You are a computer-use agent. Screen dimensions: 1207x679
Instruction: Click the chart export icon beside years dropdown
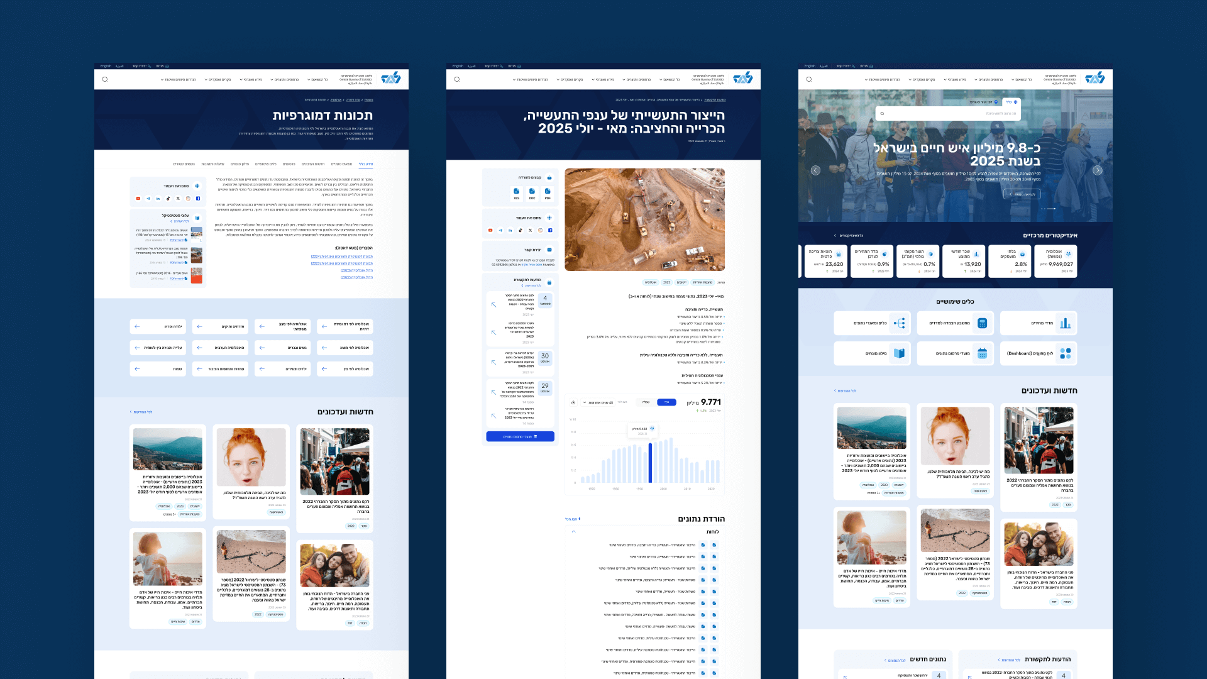tap(573, 402)
